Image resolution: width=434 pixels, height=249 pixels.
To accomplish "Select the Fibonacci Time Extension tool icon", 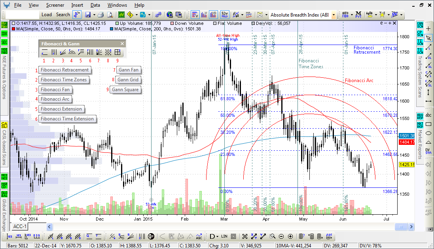I will 90,52.
